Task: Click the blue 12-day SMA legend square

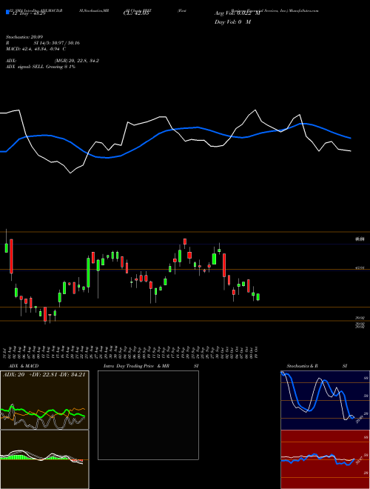Action: click(x=8, y=12)
